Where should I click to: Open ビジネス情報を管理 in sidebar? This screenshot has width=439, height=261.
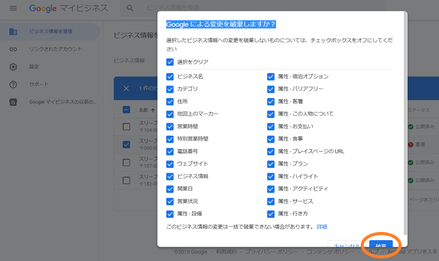point(50,32)
